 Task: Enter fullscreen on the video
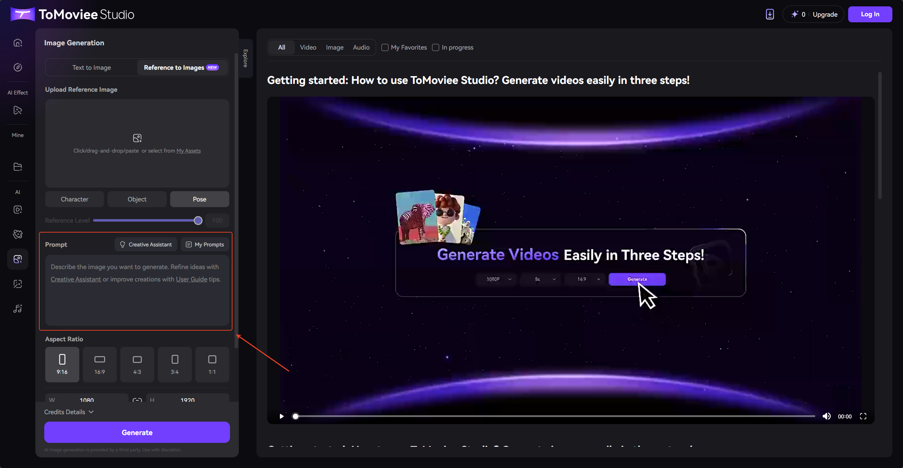[863, 416]
